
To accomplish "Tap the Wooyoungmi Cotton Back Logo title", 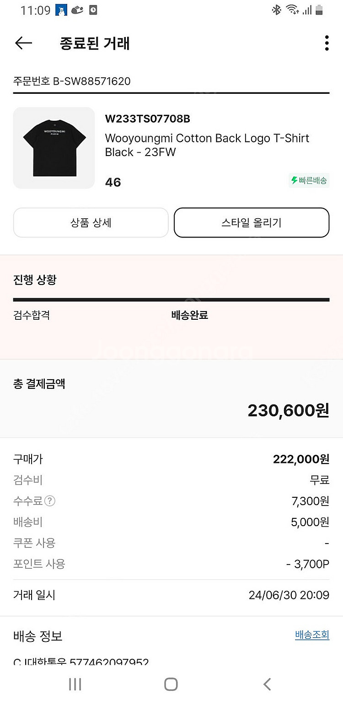I will point(207,145).
